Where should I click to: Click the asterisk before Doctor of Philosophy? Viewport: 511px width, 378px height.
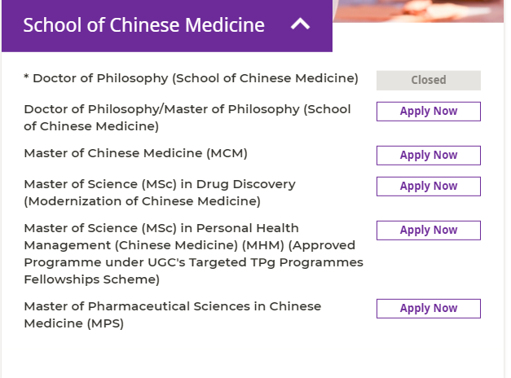[26, 77]
